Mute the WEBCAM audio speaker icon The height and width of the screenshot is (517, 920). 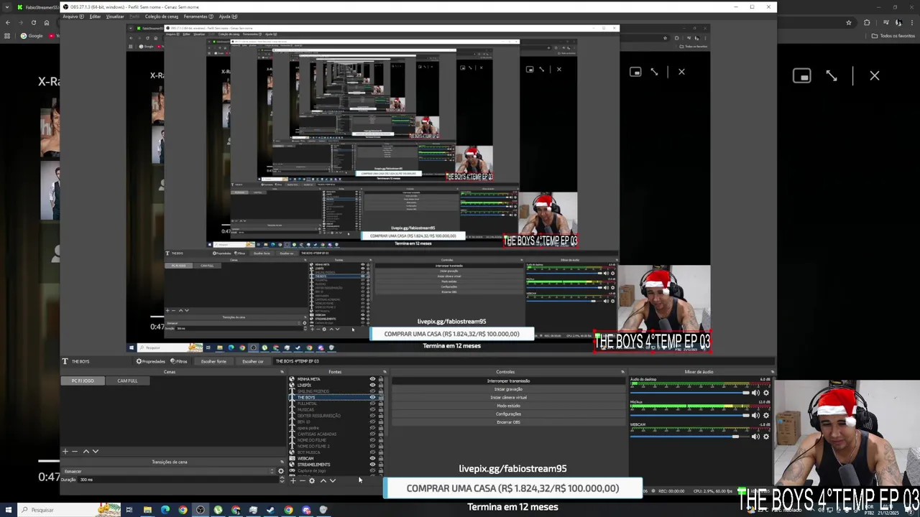755,437
